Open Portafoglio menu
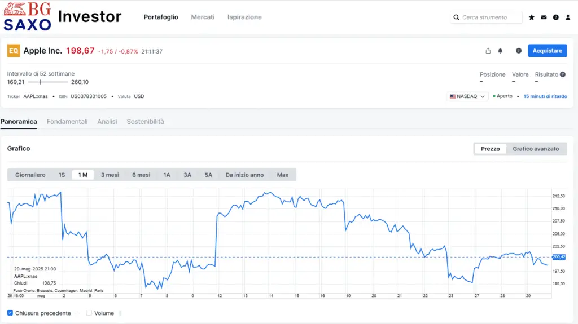 (161, 17)
